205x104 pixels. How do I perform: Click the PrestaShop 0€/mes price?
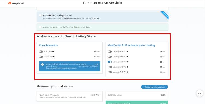97,57
